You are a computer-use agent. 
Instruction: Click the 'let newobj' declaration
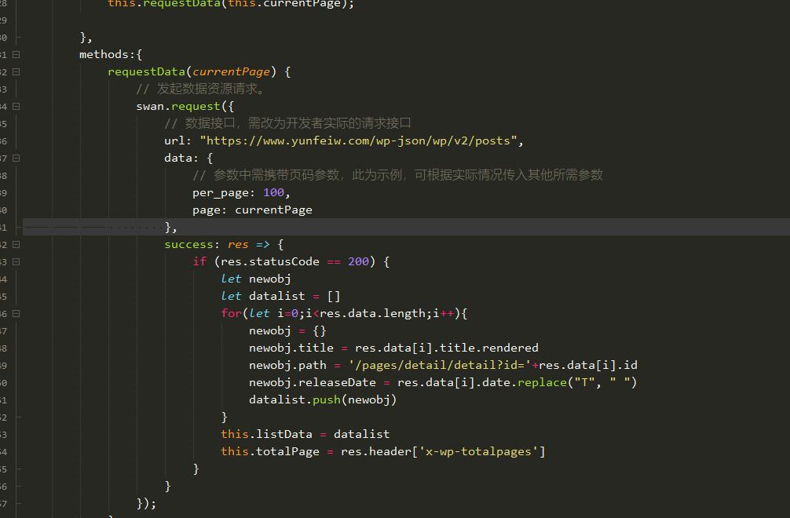(x=256, y=279)
